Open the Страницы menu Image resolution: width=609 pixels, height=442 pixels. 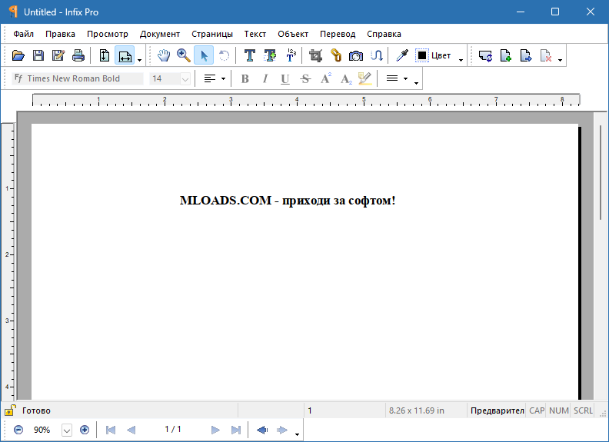click(x=212, y=34)
